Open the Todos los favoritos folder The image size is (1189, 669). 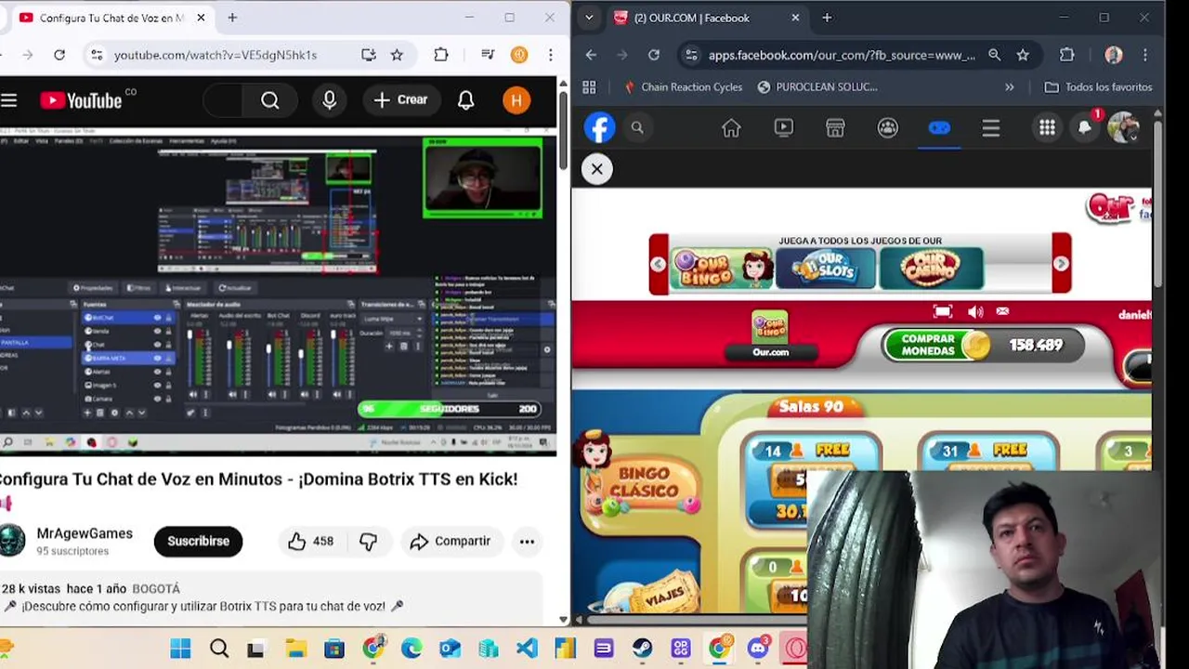coord(1098,86)
